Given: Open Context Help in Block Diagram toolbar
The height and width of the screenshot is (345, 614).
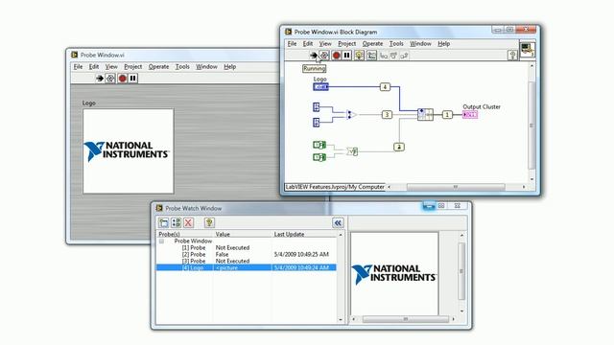Looking at the screenshot, I should pyautogui.click(x=512, y=56).
